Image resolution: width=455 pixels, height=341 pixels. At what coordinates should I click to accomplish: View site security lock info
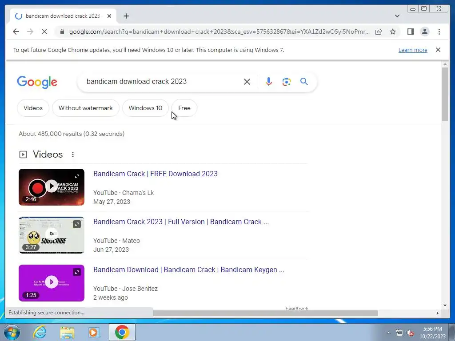coord(62,32)
